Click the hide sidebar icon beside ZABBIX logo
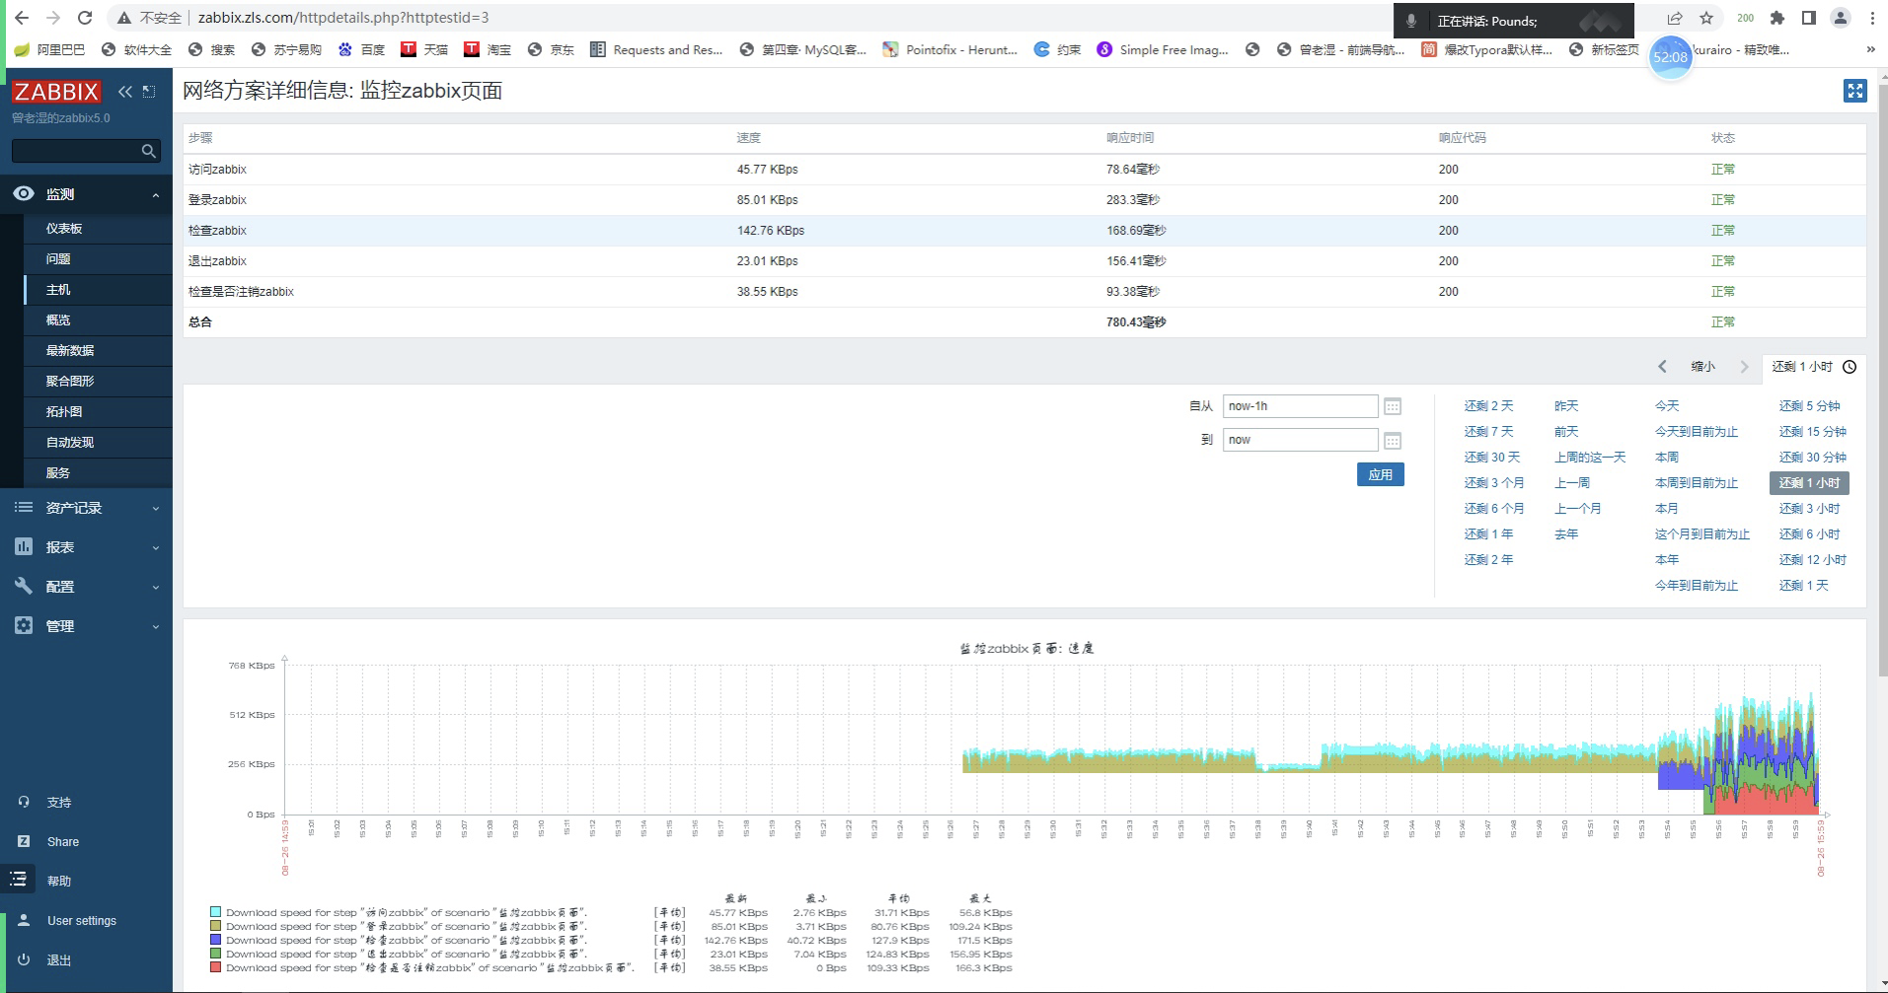This screenshot has width=1888, height=993. 149,92
